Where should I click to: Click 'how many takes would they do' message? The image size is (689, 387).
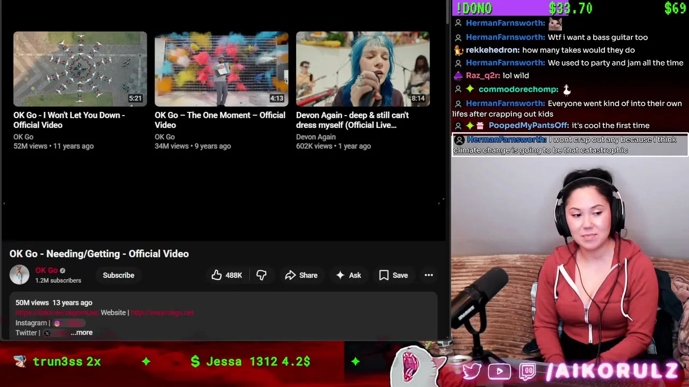(x=579, y=50)
